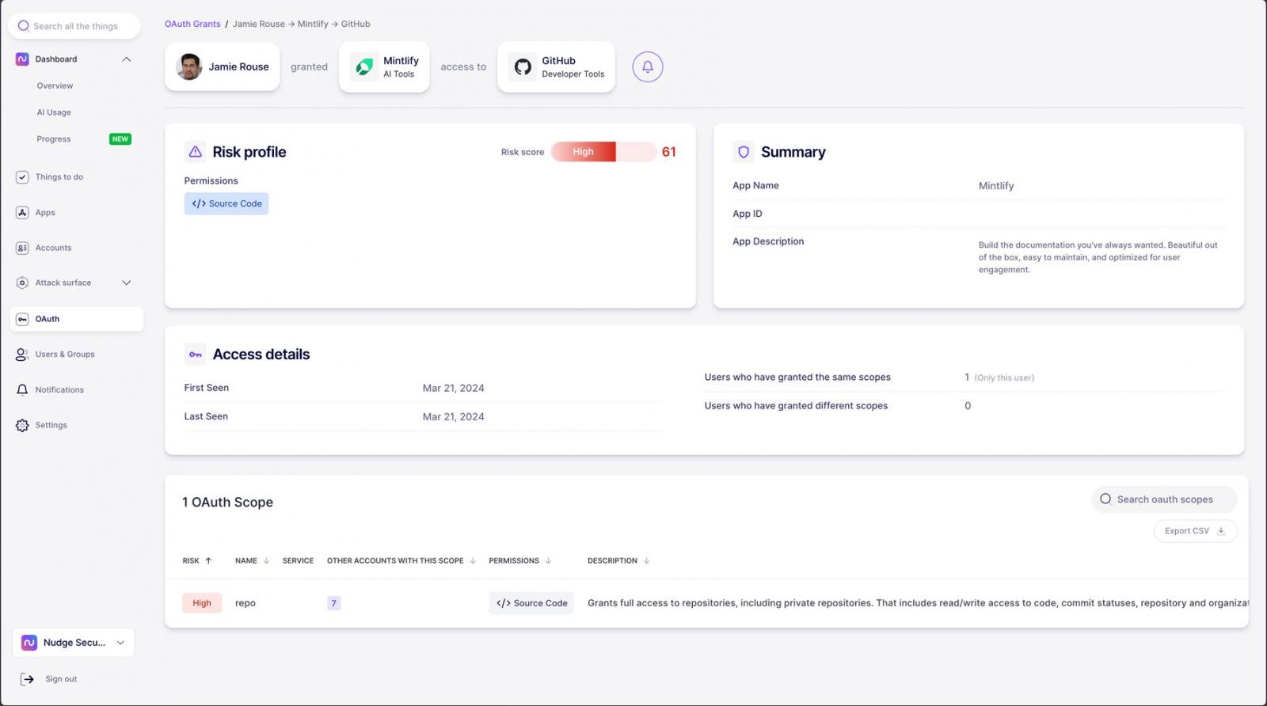The width and height of the screenshot is (1267, 706).
Task: Collapse the Dashboard section chevron
Action: 126,59
